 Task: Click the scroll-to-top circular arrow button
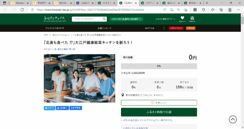tap(233, 119)
